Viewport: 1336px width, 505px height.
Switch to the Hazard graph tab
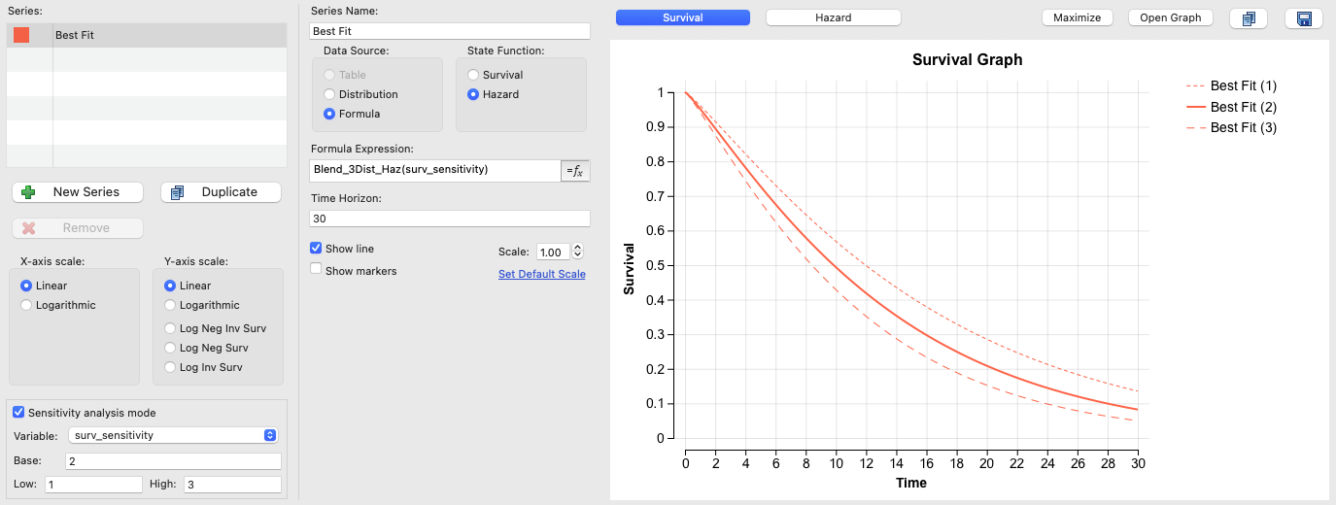833,17
